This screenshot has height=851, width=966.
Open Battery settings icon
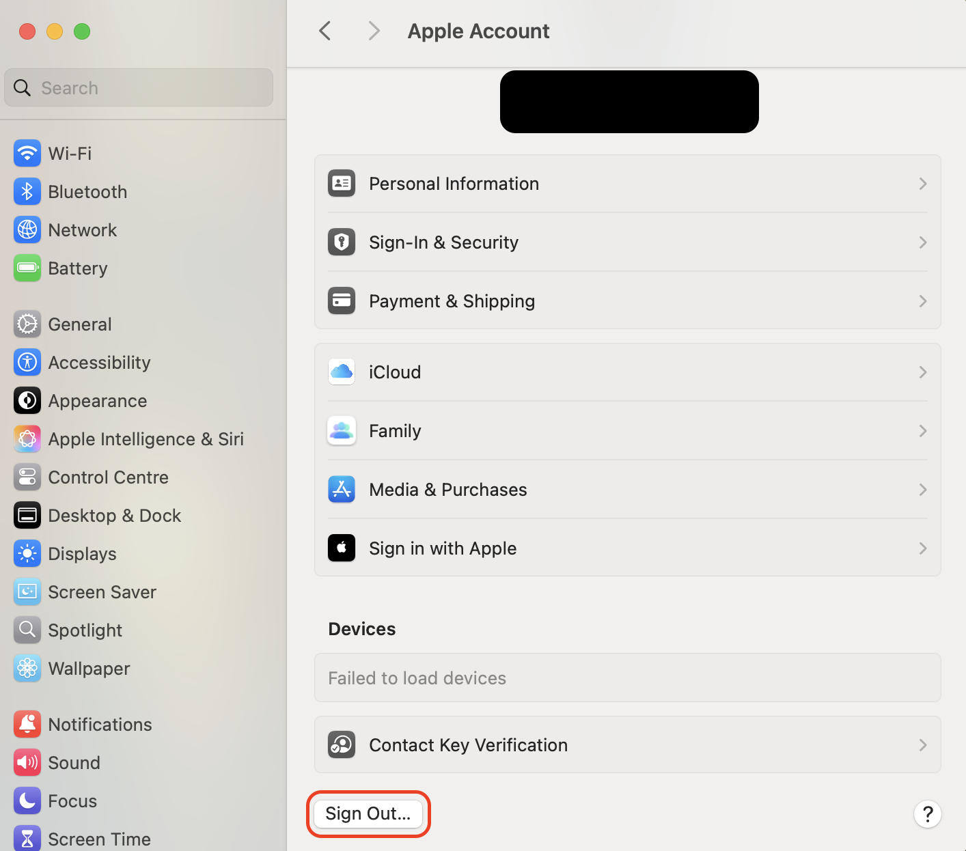[27, 268]
